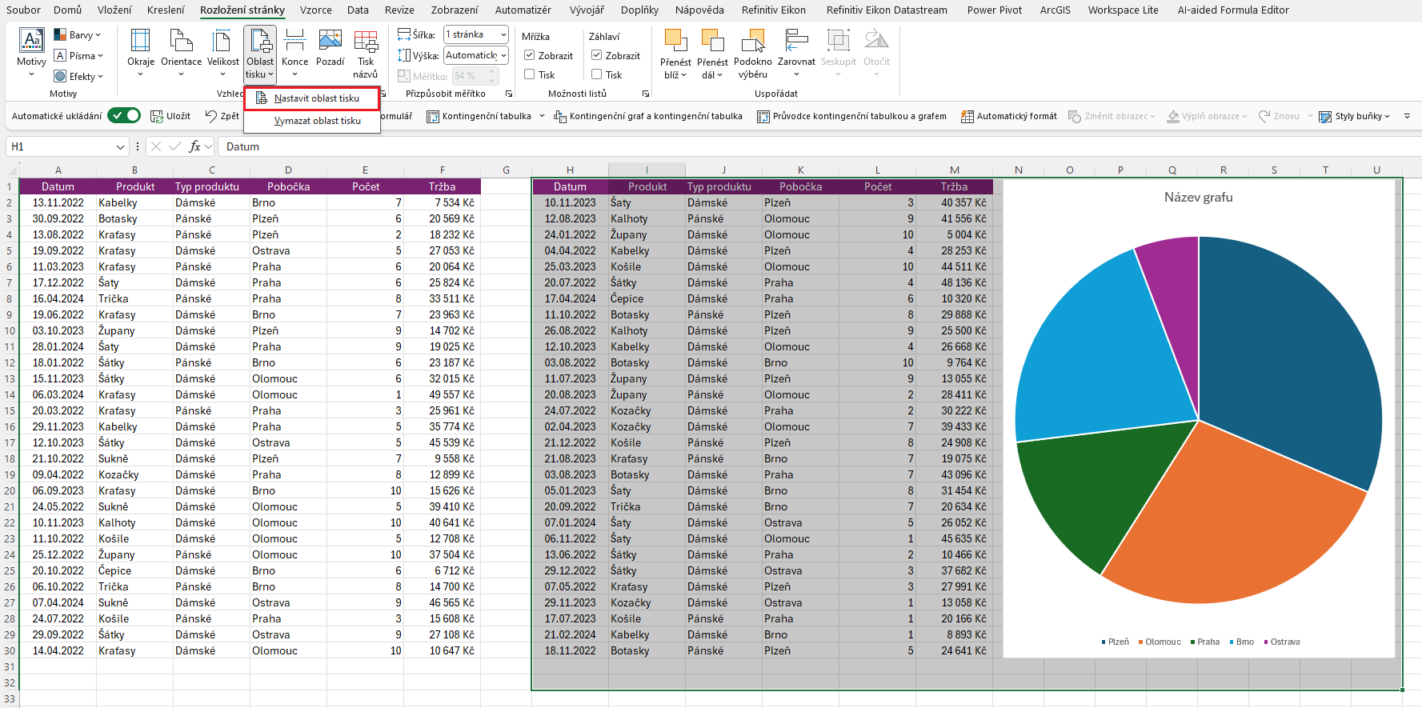Open the Vzorce tab
The height and width of the screenshot is (708, 1422).
tap(316, 10)
